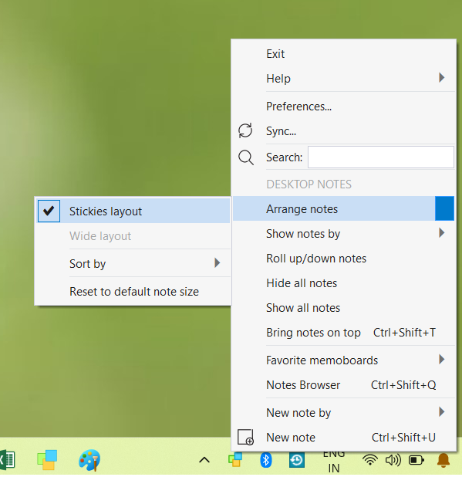Click the Search magnifier icon
The height and width of the screenshot is (477, 462).
pos(245,157)
